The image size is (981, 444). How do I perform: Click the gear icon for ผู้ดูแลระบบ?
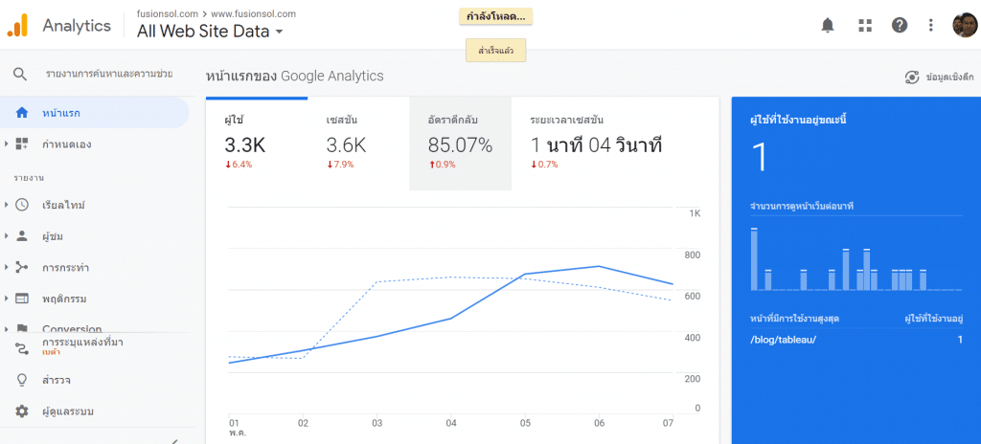click(22, 411)
